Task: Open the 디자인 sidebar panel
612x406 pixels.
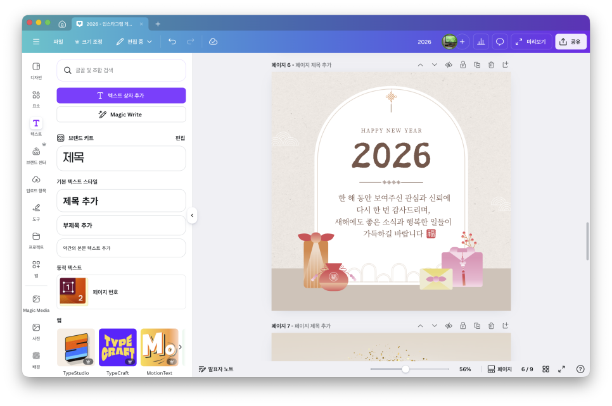Action: (36, 71)
